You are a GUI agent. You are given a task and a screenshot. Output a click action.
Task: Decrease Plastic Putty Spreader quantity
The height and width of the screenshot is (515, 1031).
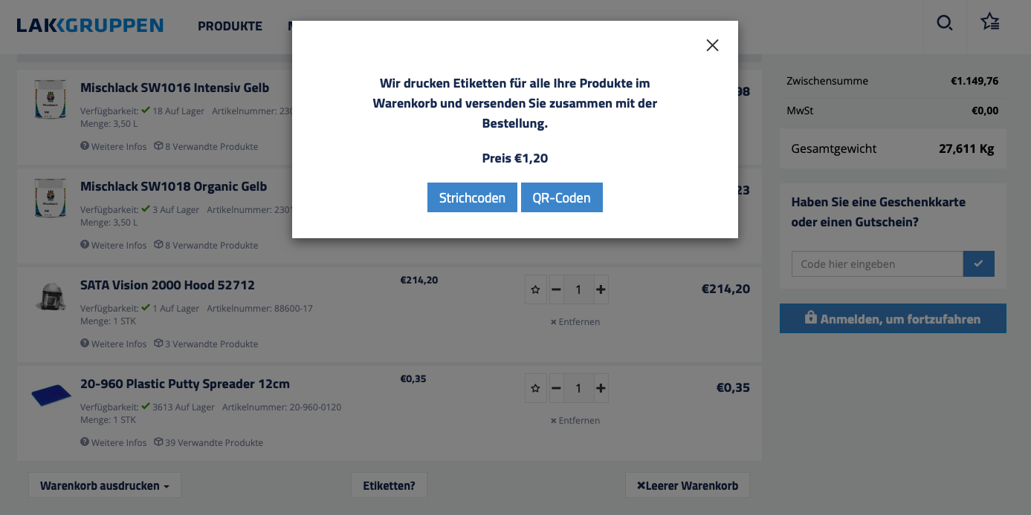click(x=556, y=388)
